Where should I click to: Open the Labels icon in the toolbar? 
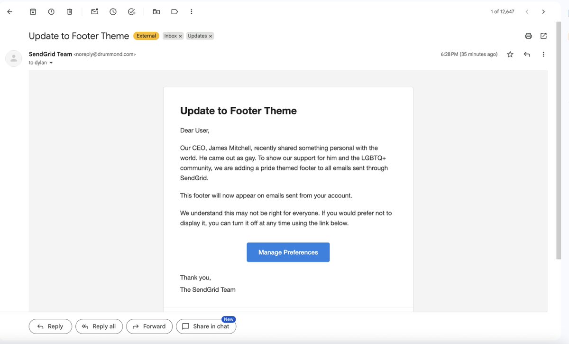174,11
